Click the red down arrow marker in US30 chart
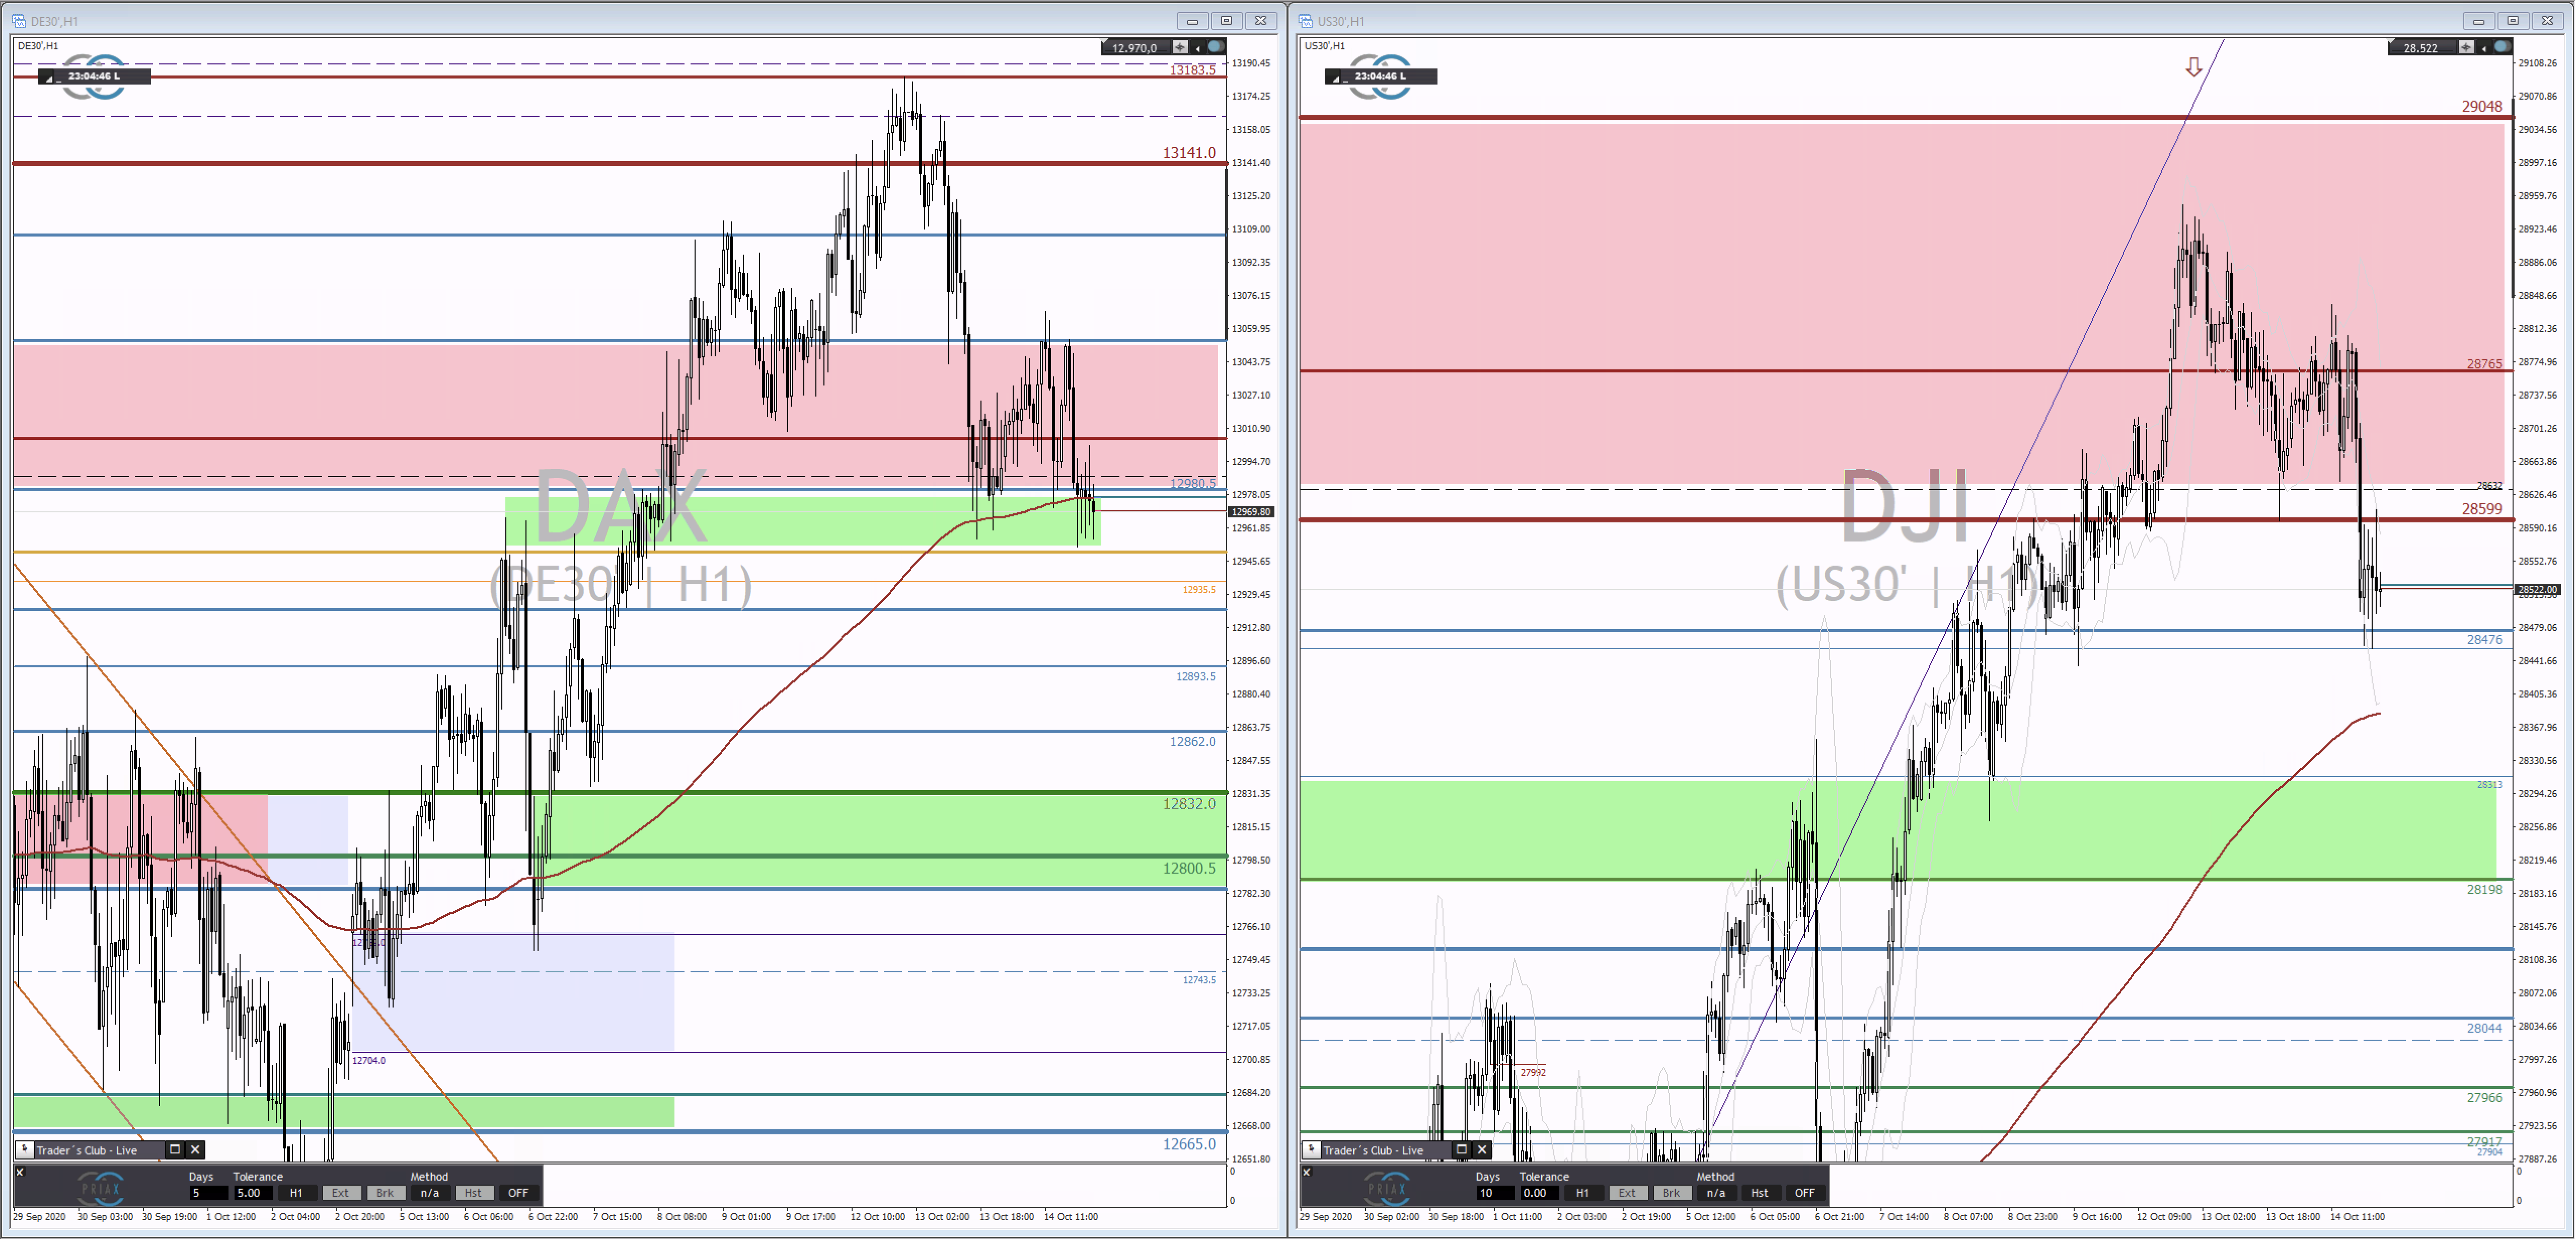 click(x=2193, y=67)
